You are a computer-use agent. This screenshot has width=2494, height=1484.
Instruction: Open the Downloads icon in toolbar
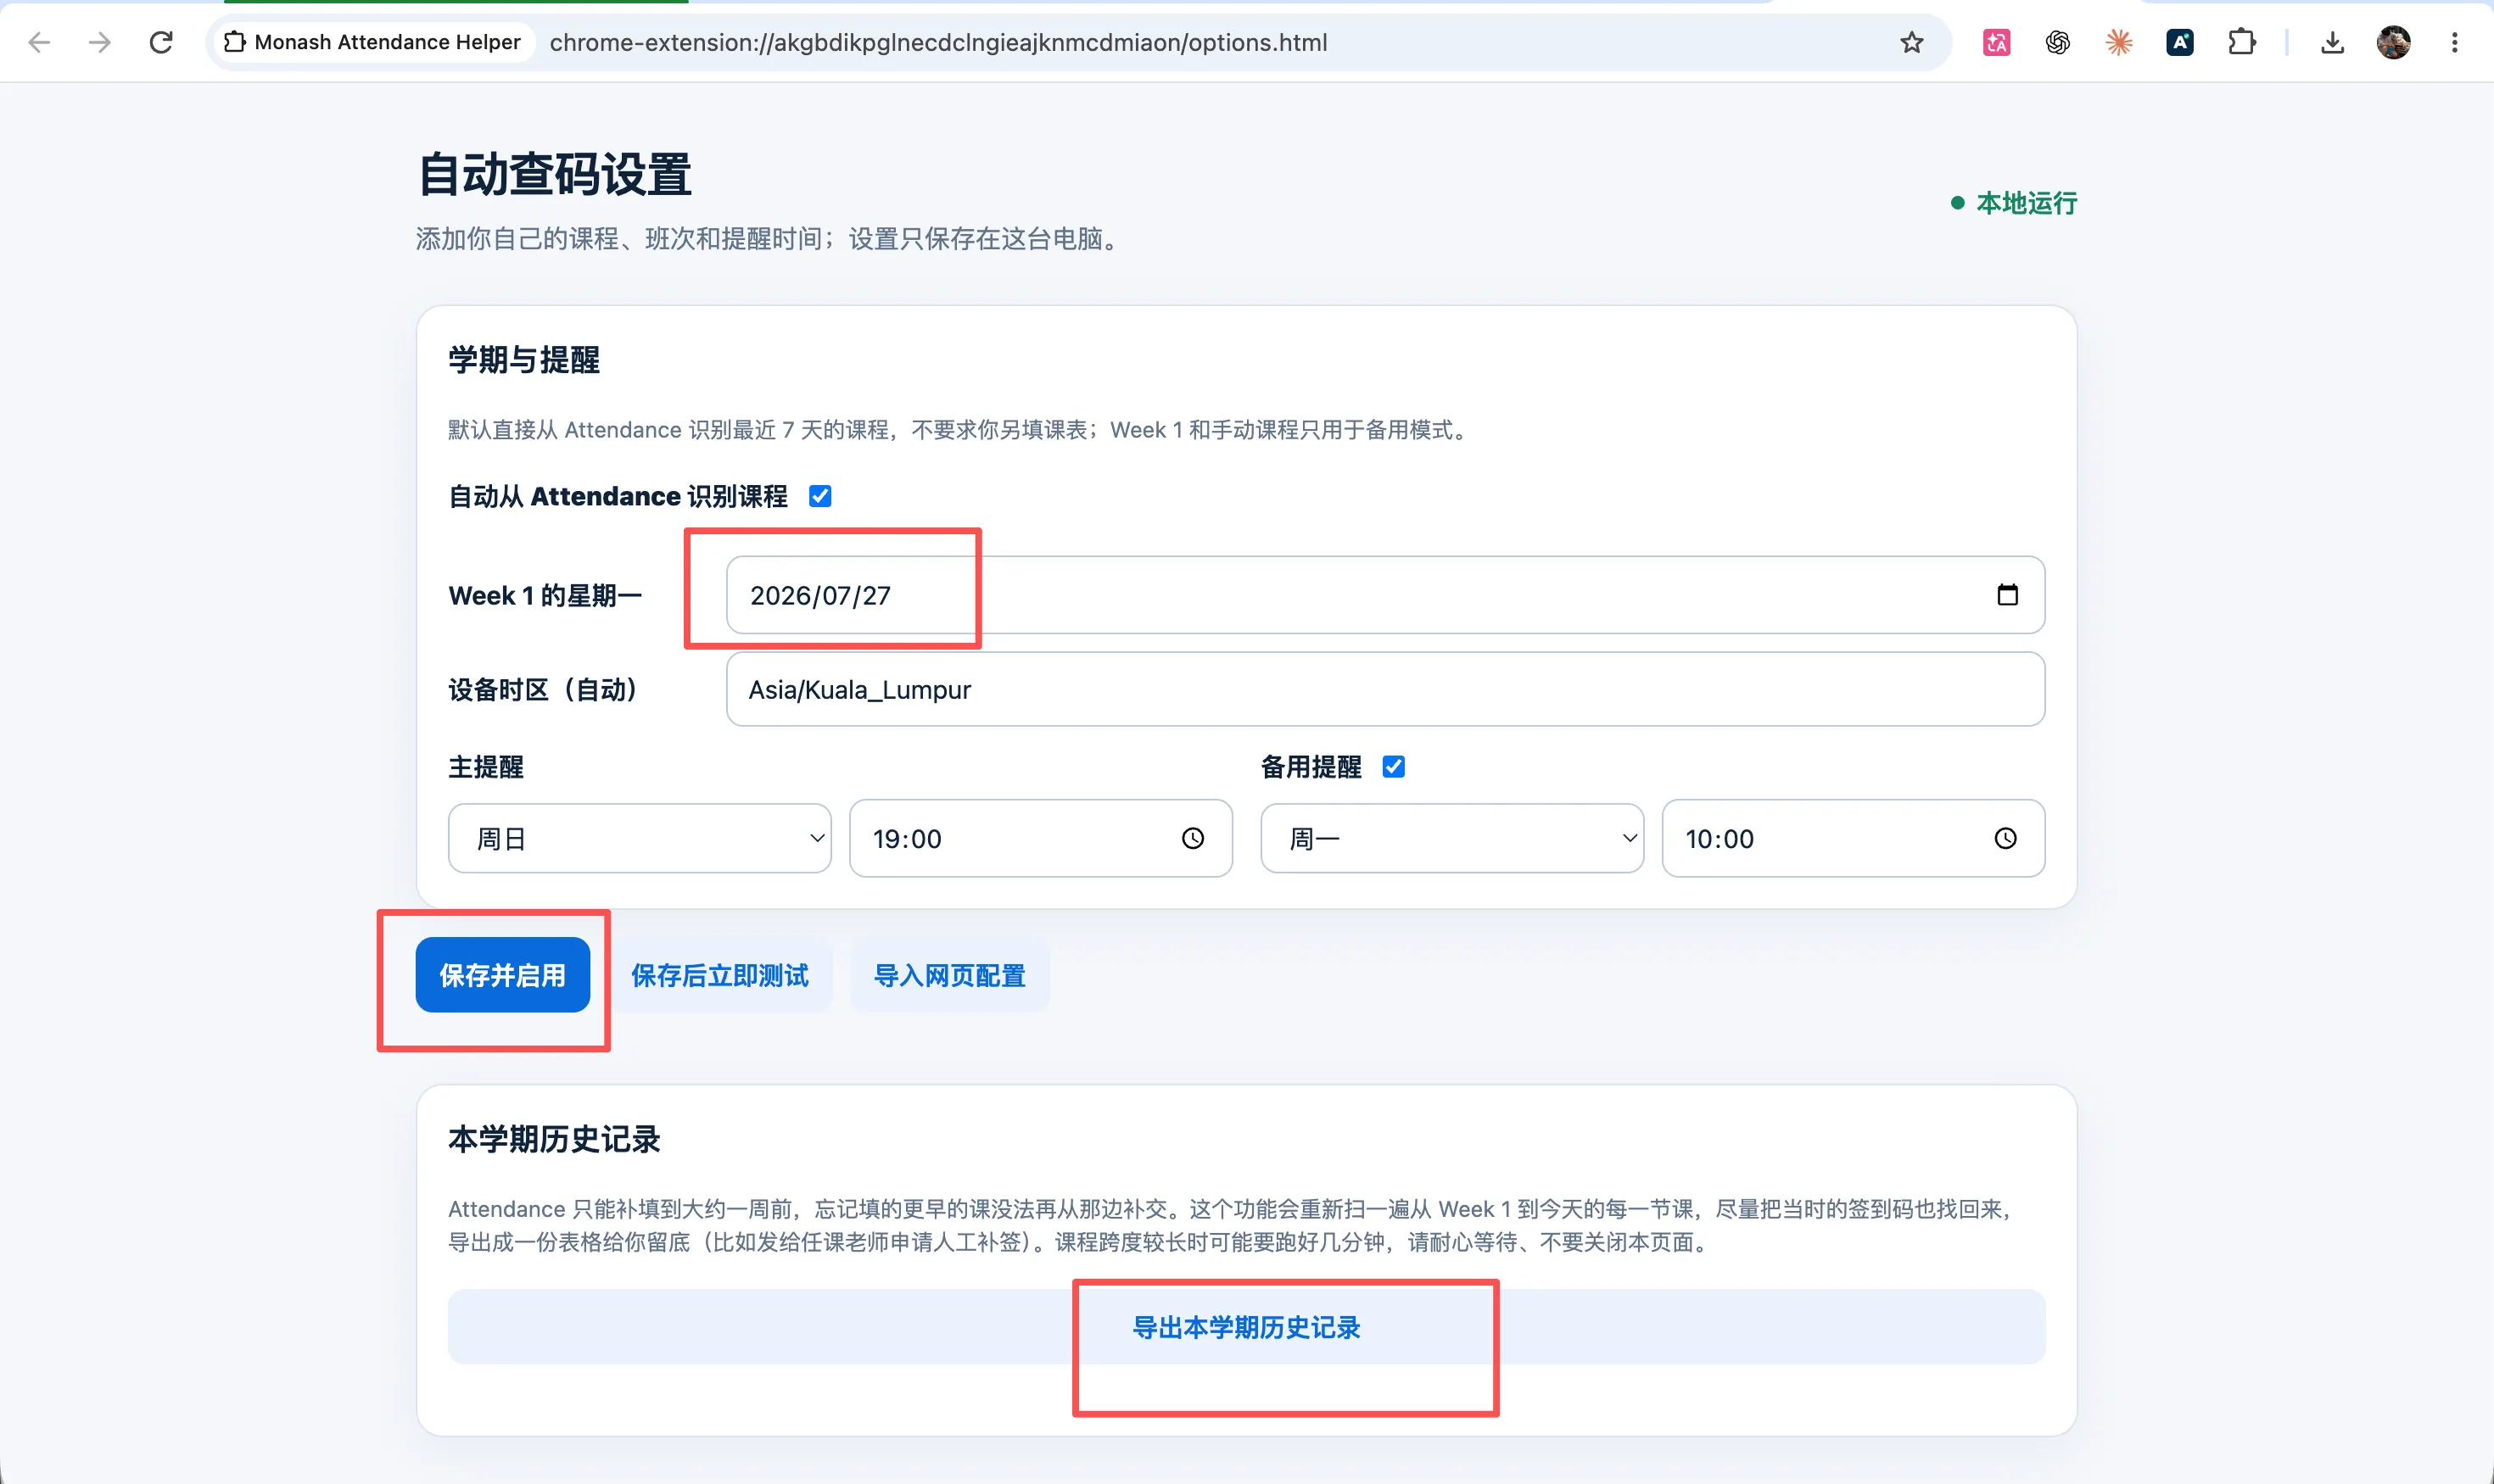coord(2332,42)
